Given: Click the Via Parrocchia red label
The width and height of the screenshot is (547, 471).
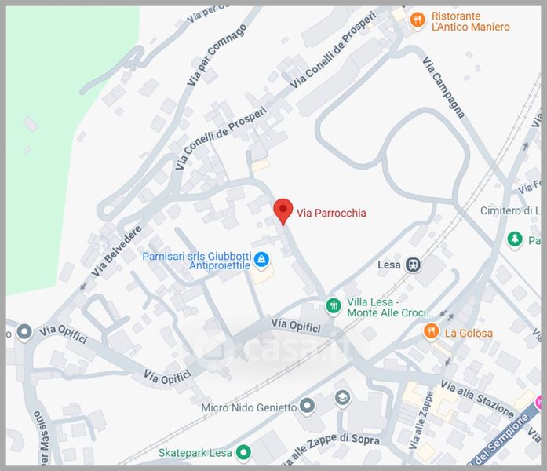Looking at the screenshot, I should (331, 214).
